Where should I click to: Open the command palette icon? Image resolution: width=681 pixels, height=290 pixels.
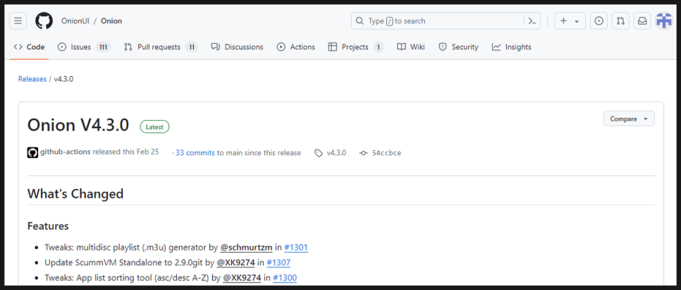click(x=532, y=21)
